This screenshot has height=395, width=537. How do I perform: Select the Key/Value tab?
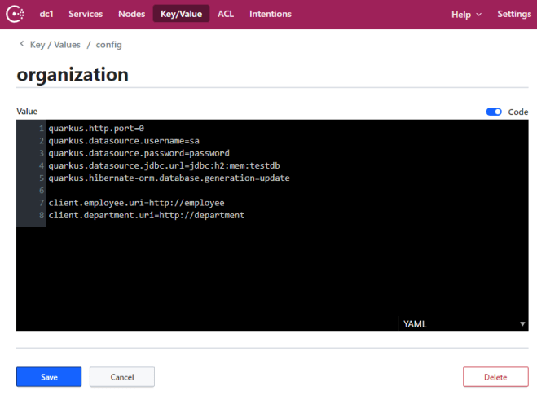coord(181,15)
